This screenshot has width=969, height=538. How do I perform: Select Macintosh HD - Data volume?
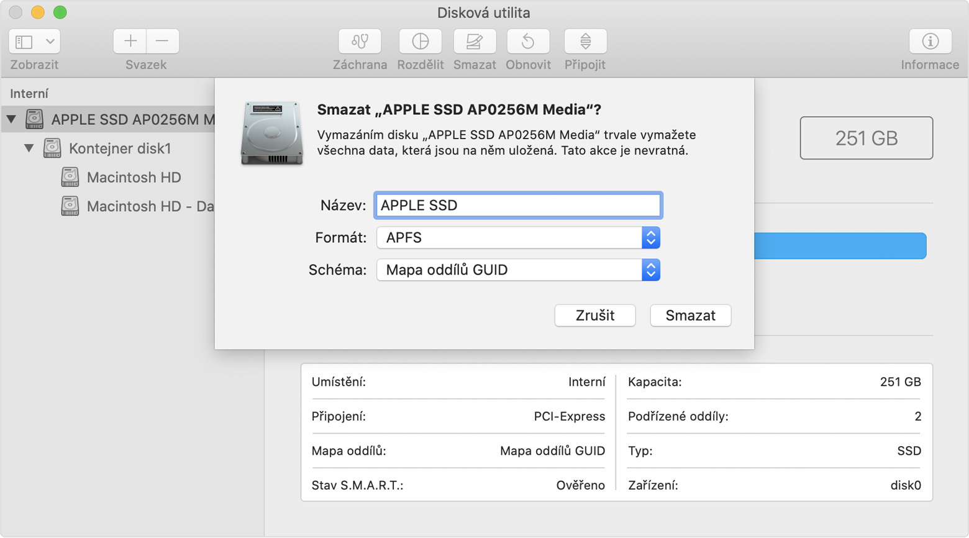(149, 206)
